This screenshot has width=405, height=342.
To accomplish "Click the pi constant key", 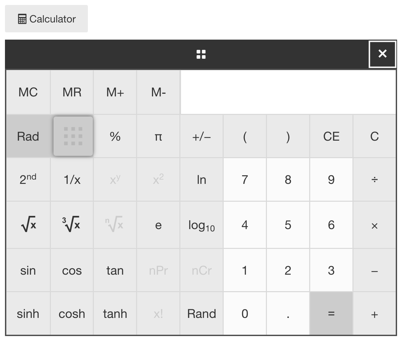I will 158,136.
